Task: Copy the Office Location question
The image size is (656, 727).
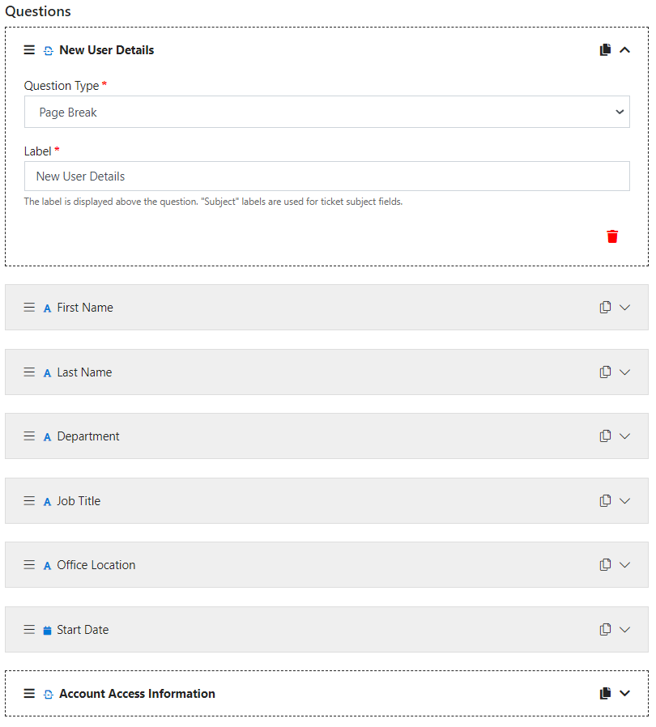Action: pyautogui.click(x=605, y=565)
